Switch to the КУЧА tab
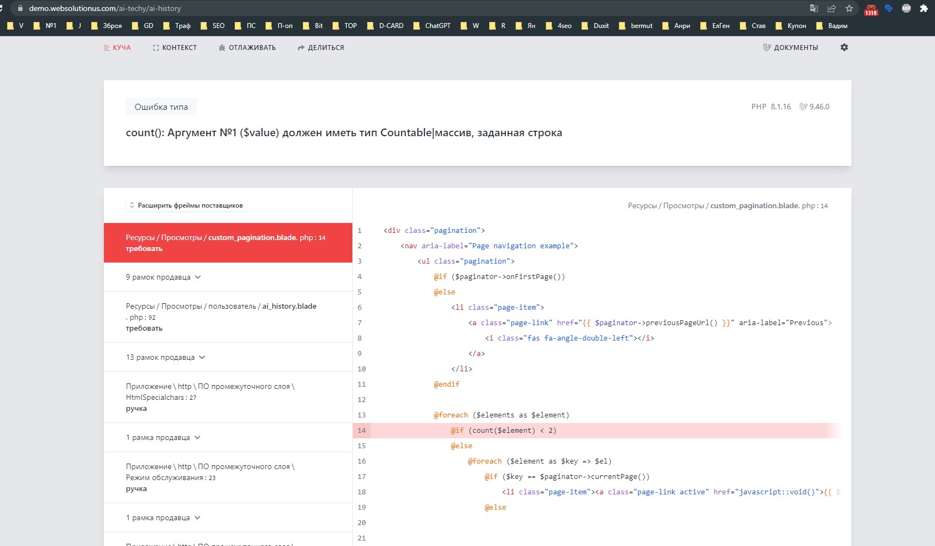This screenshot has width=935, height=546. click(x=117, y=48)
